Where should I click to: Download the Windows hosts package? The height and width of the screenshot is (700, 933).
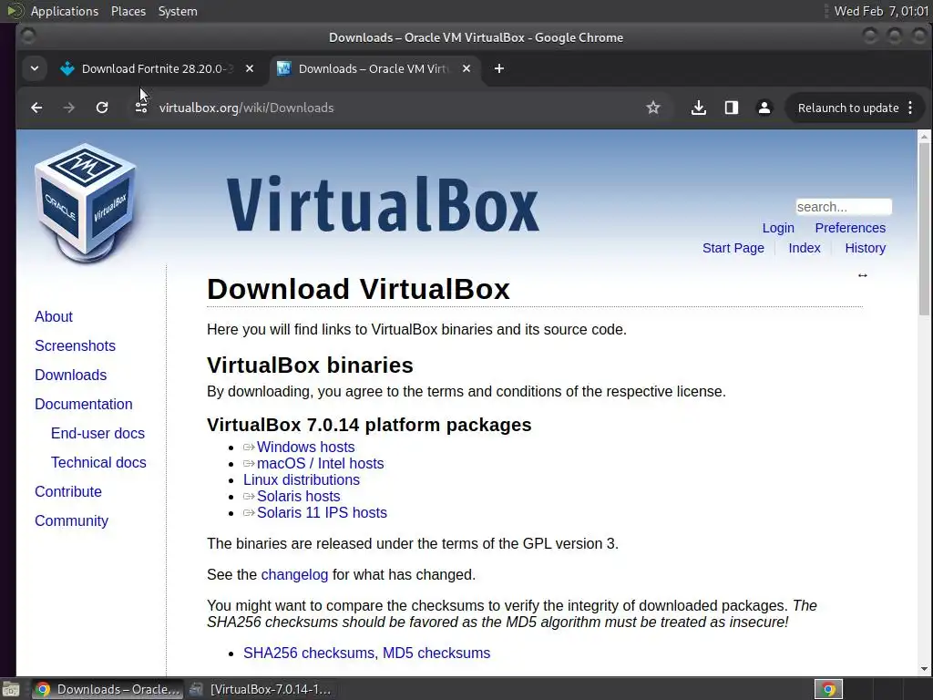point(305,447)
